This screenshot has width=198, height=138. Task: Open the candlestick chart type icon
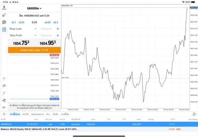point(4,86)
